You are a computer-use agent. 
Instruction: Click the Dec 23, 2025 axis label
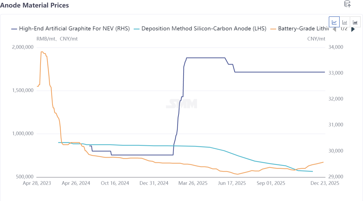click(x=325, y=183)
